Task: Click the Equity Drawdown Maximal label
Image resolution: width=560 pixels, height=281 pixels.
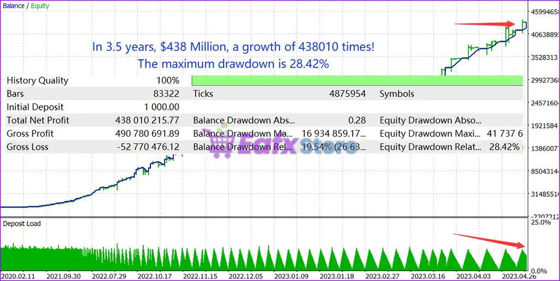Action: tap(430, 133)
